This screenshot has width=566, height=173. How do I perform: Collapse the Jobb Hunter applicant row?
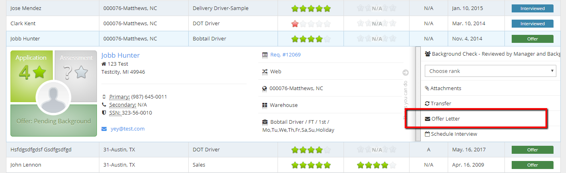point(25,39)
